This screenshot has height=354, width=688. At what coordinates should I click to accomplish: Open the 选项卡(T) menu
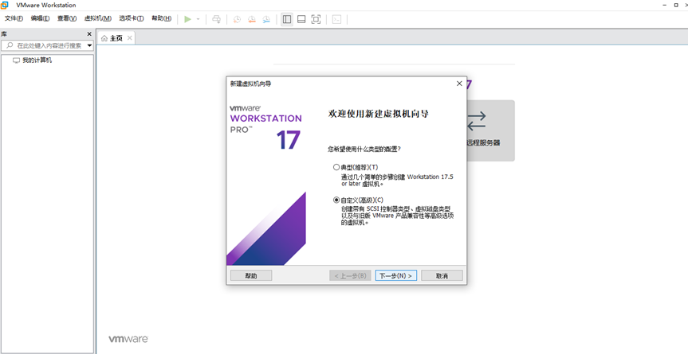(x=132, y=18)
